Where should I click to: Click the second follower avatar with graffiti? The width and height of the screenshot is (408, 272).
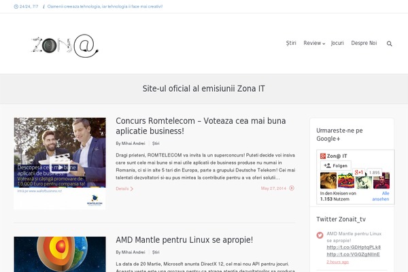click(346, 180)
